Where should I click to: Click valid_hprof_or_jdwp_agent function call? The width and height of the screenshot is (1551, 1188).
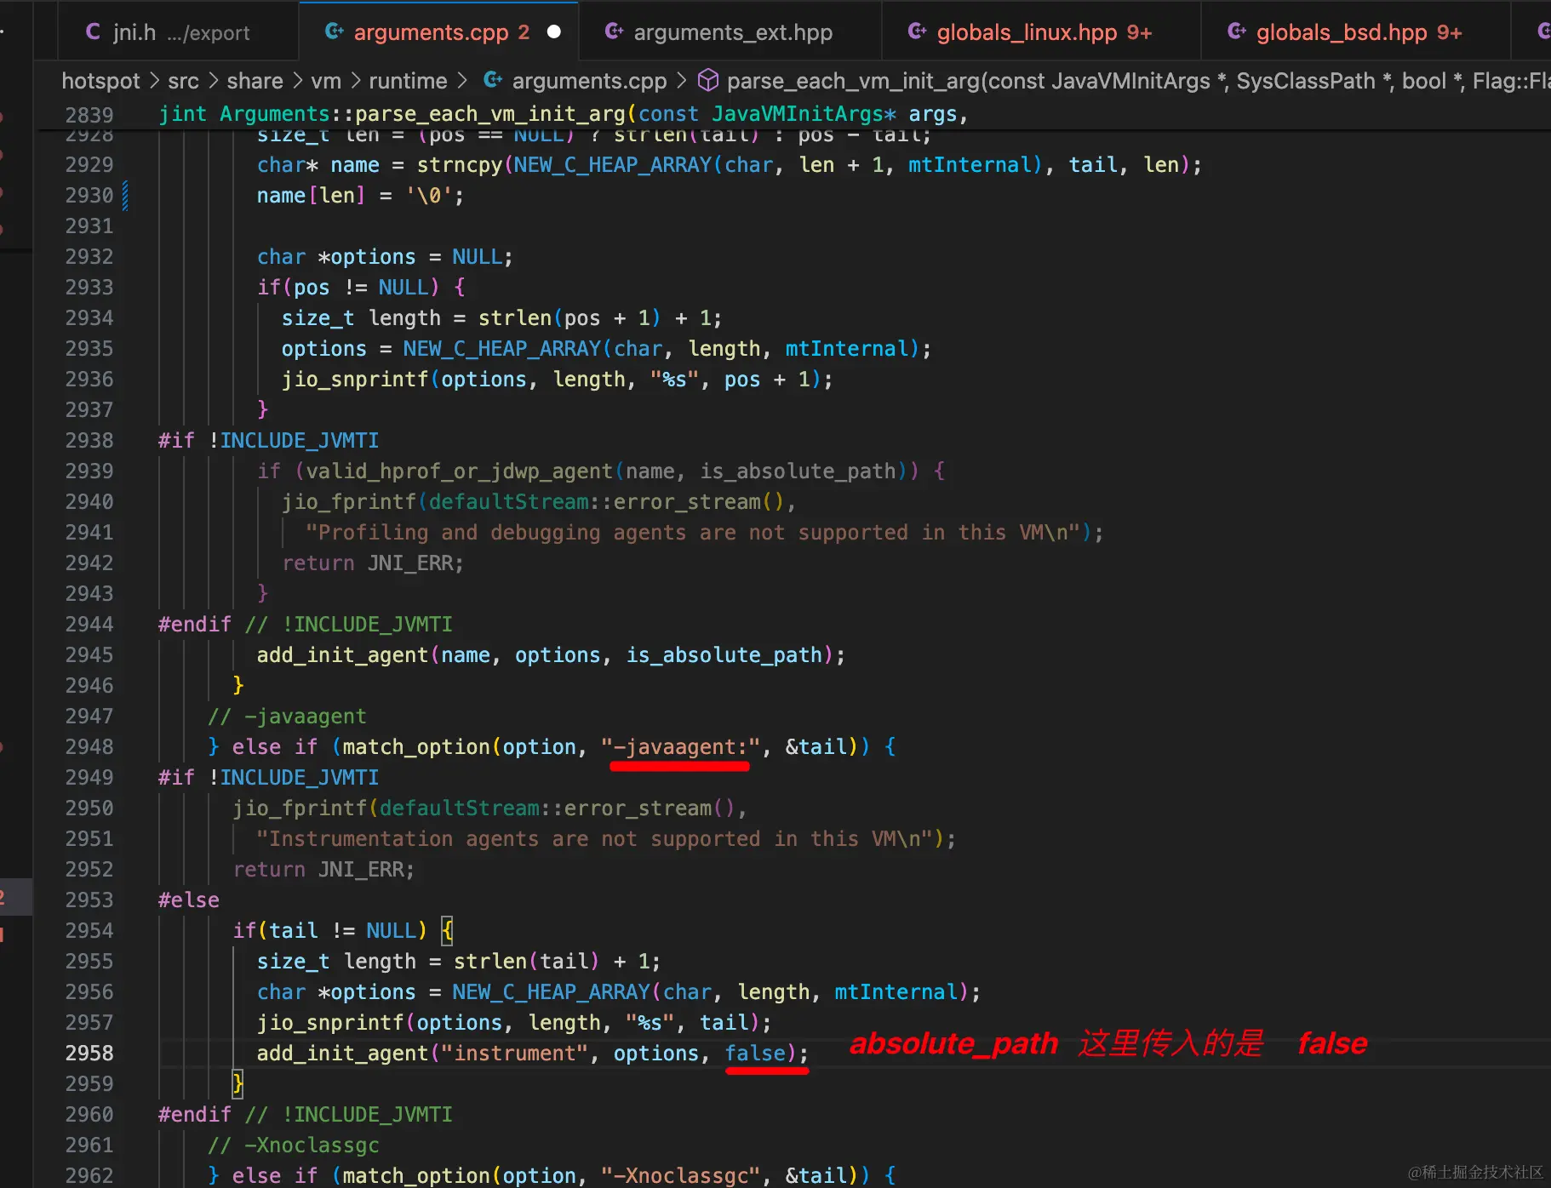click(460, 471)
